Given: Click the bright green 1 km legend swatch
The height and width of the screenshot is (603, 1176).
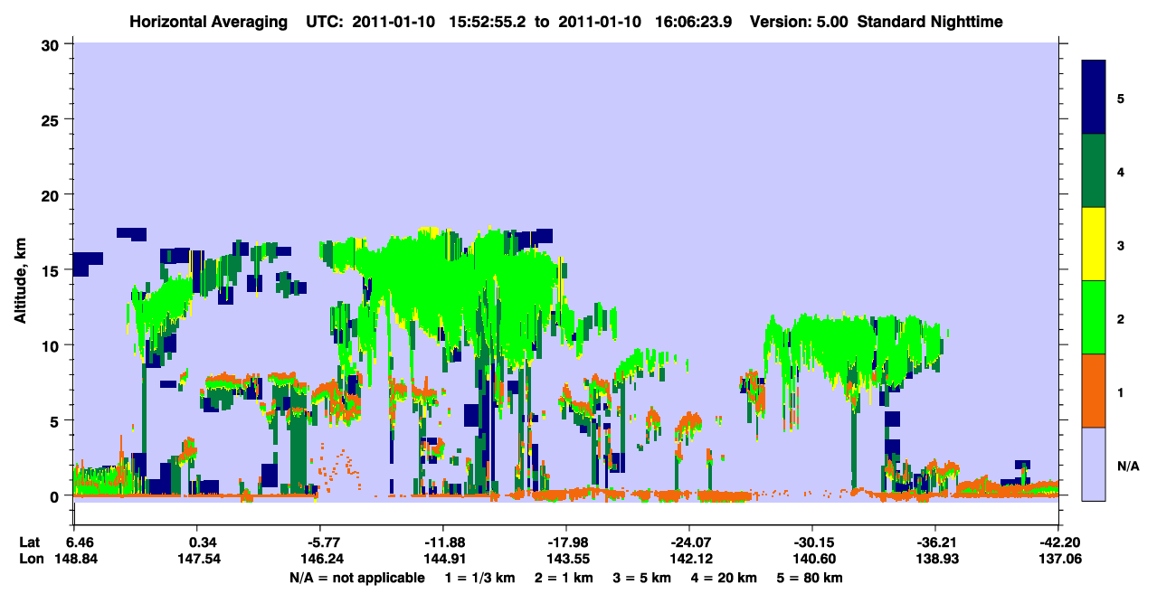Looking at the screenshot, I should [x=1094, y=317].
